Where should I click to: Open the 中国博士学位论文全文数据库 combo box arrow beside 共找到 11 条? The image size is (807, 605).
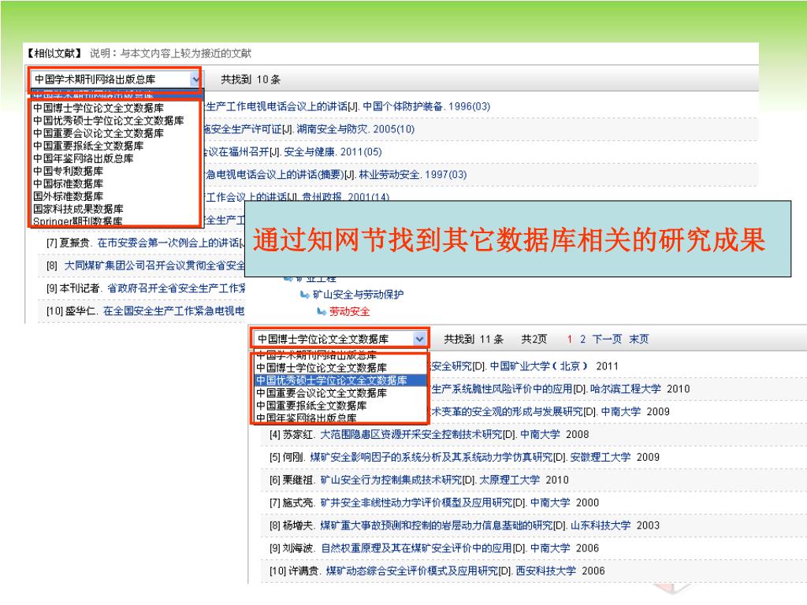click(x=419, y=339)
